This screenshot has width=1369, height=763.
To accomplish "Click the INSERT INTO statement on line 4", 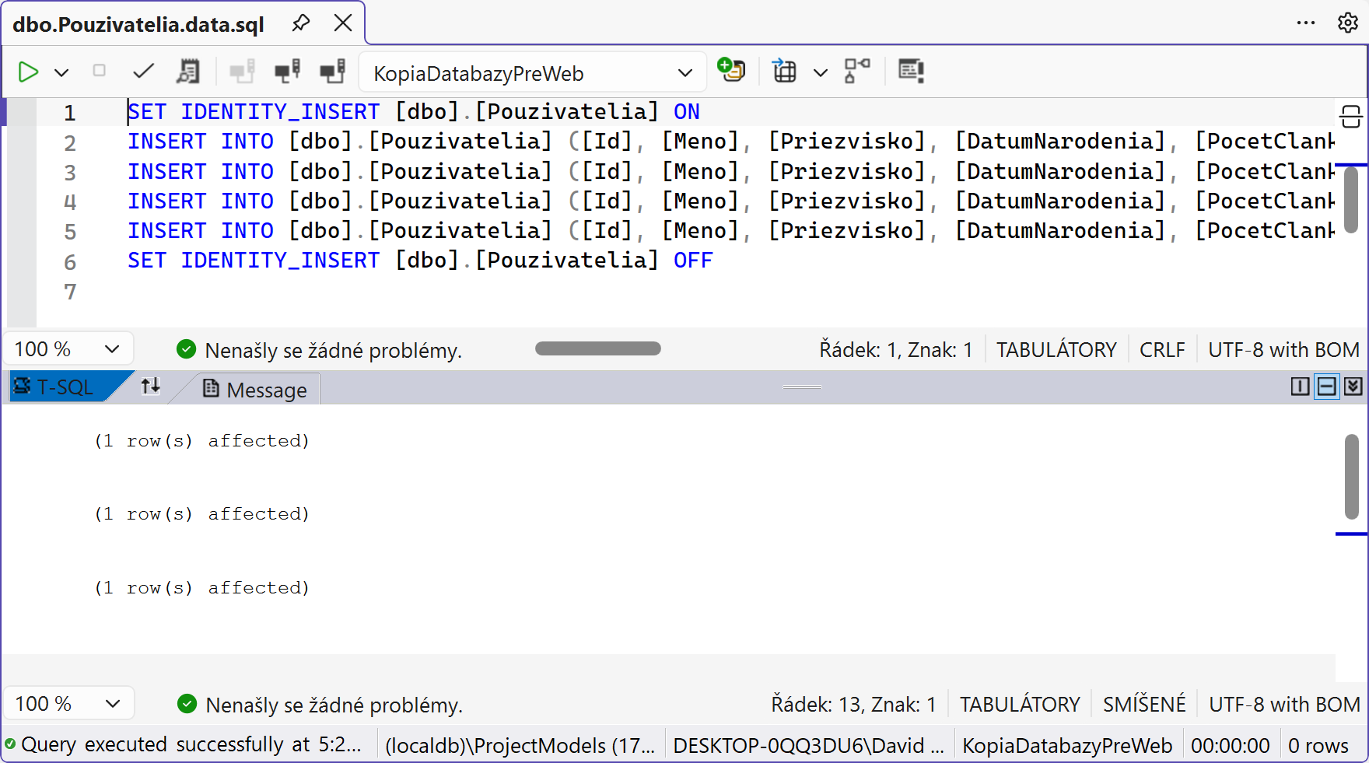I will (731, 201).
